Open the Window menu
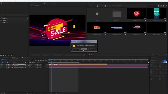Viewport: 168px width, 94px height. [x=28, y=1]
